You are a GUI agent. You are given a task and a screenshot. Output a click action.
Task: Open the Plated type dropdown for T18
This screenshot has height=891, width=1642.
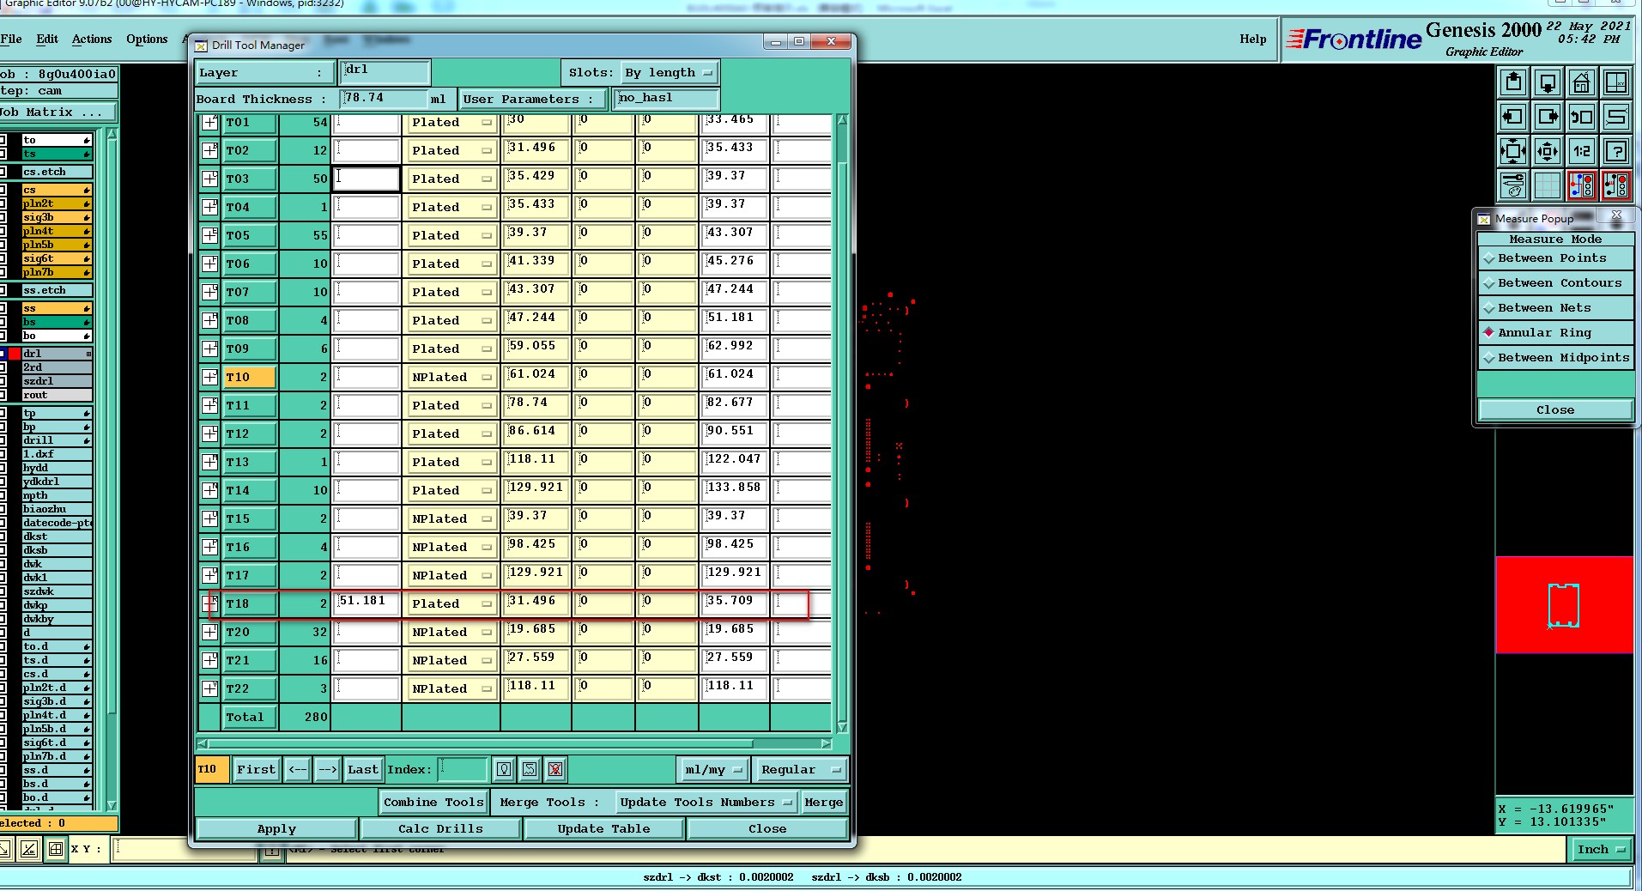[x=451, y=603]
